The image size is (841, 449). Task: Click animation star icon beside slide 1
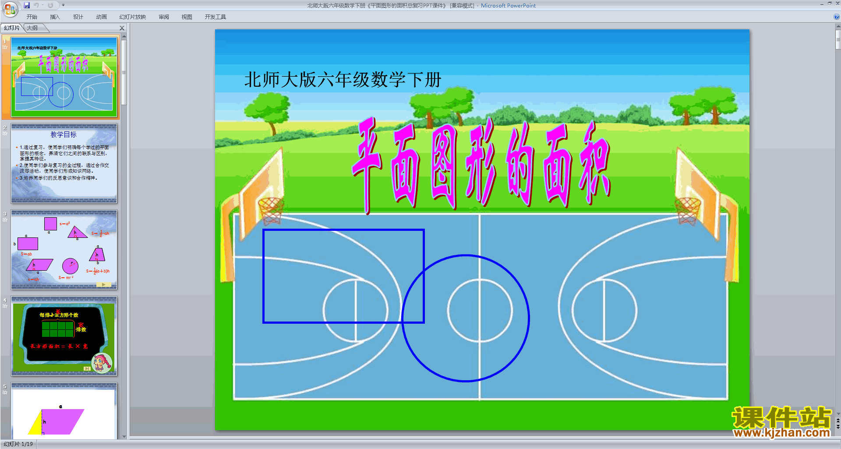5,47
